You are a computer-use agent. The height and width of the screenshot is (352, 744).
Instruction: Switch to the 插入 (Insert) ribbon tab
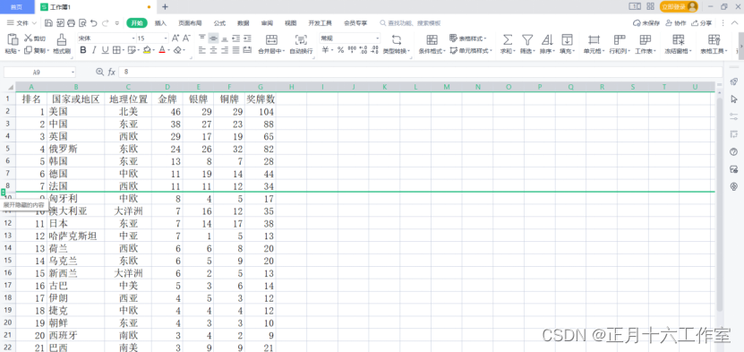tap(161, 22)
